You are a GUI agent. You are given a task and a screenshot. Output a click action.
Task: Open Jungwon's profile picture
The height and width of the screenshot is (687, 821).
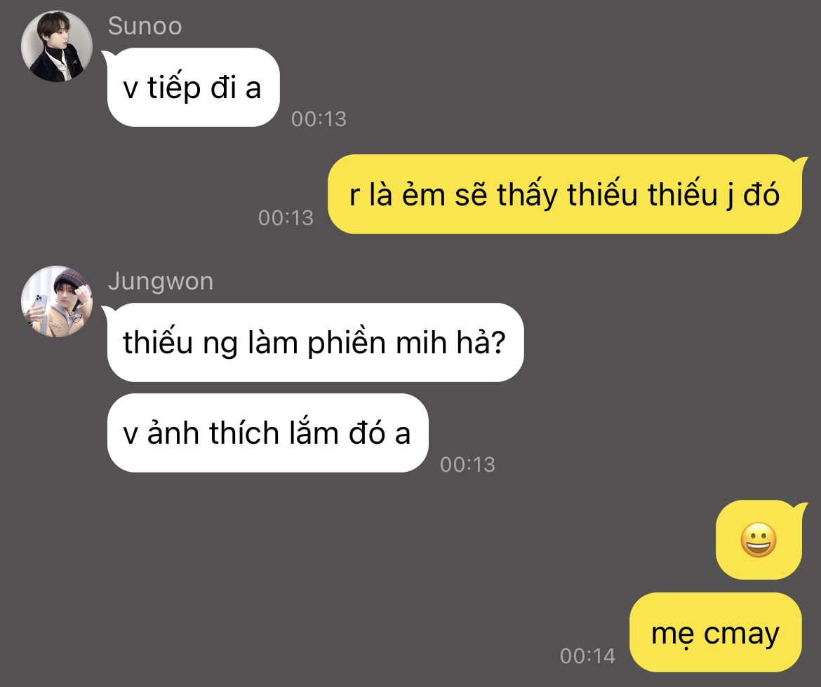57,301
